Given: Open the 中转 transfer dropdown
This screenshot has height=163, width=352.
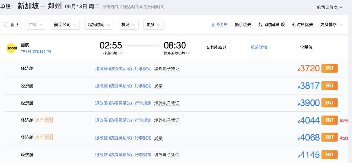Looking at the screenshot, I should 36,25.
